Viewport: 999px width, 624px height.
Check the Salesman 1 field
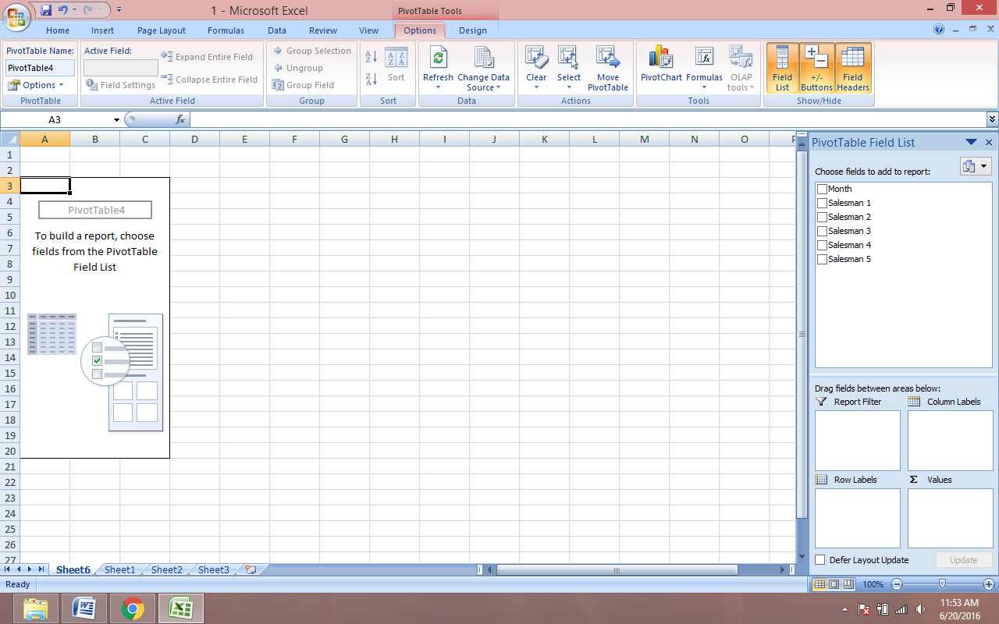tap(822, 203)
